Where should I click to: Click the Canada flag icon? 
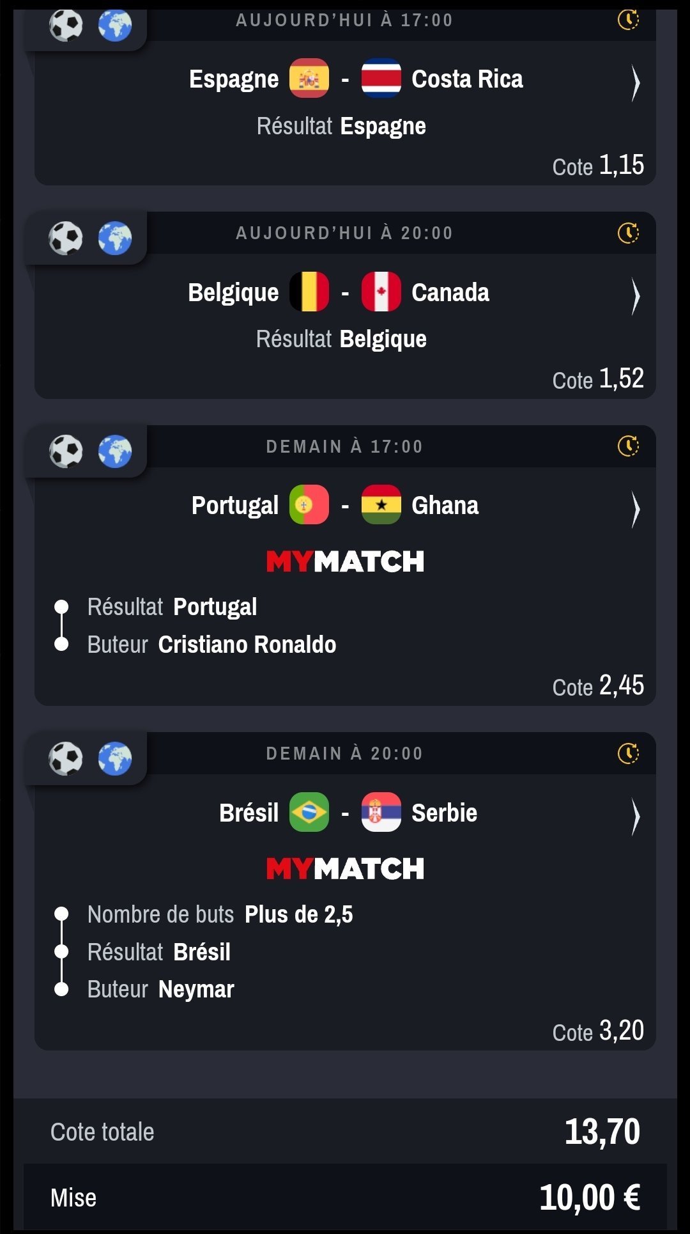click(x=381, y=292)
